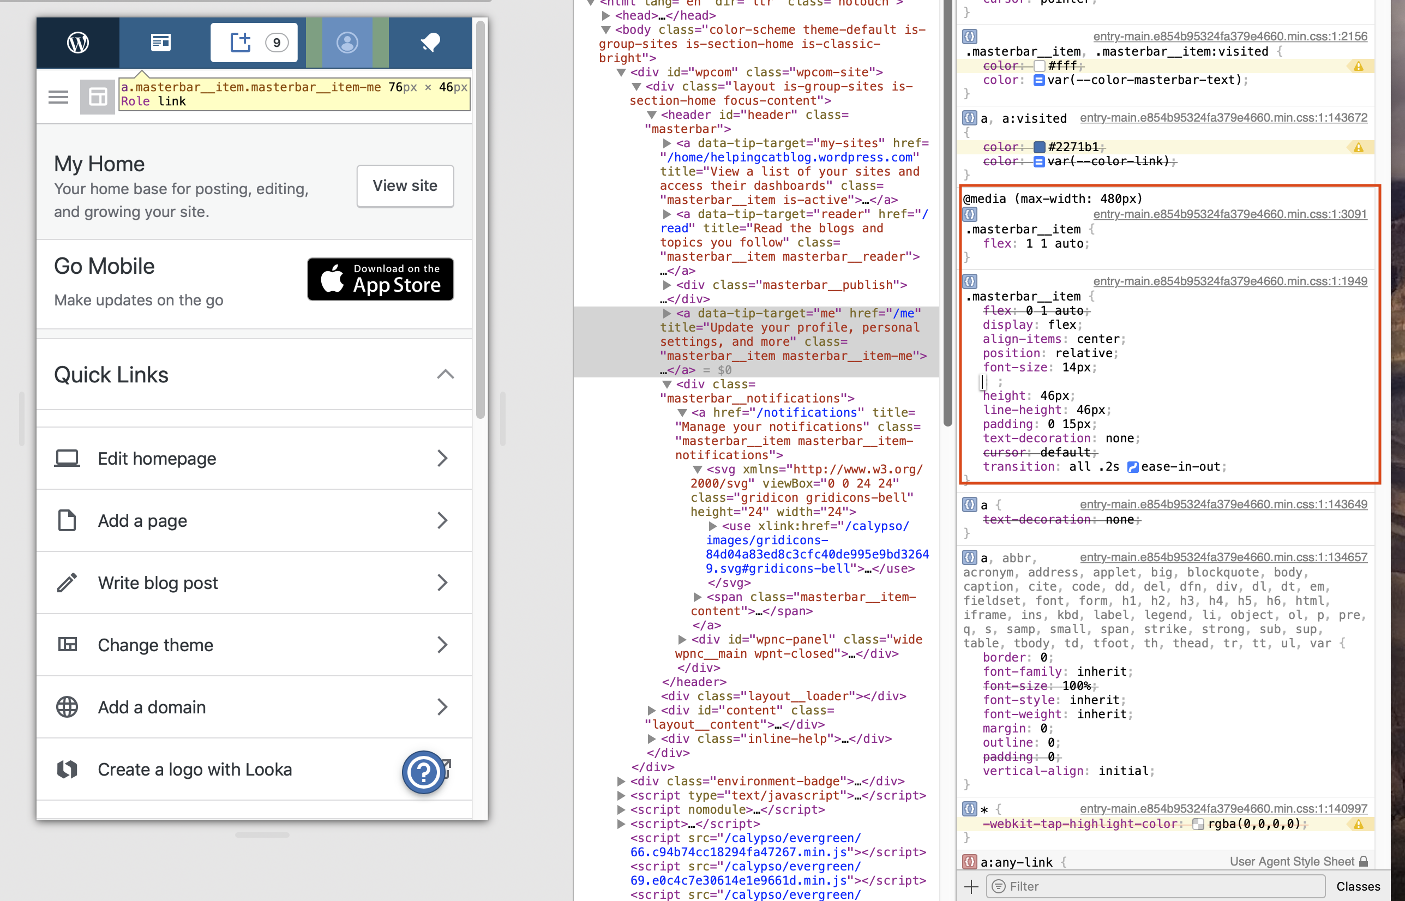
Task: Click the #2271b1 color swatch
Action: (1040, 147)
